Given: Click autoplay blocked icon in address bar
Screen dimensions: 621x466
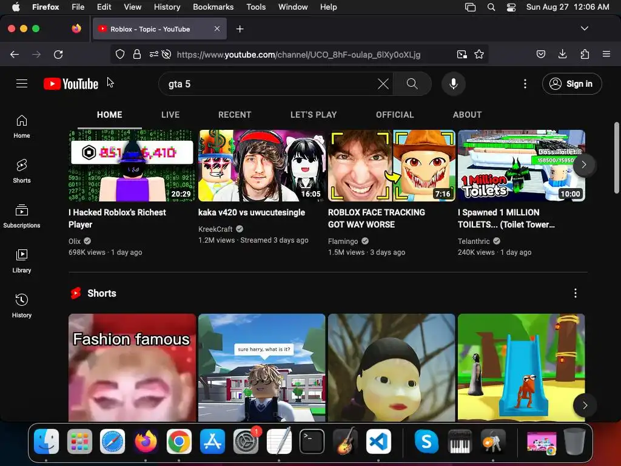Looking at the screenshot, I should click(167, 54).
